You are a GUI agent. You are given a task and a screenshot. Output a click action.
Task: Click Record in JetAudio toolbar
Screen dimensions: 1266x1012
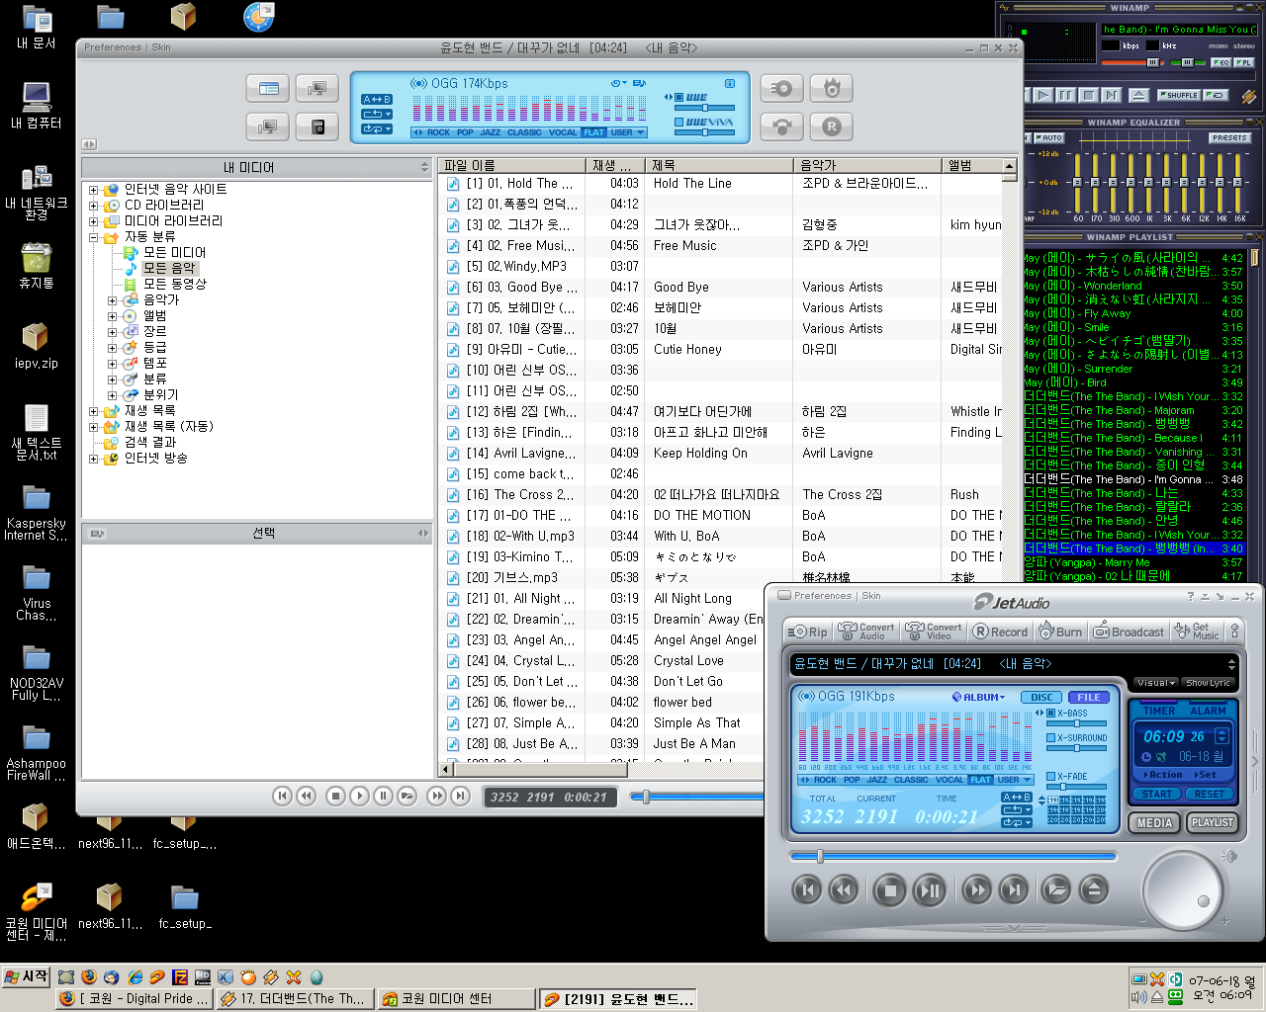coord(1000,632)
